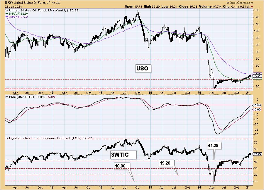The height and width of the screenshot is (190, 264).
Task: Click the bar-chart icon before the USO Weekly legend
Action: [x=7, y=11]
